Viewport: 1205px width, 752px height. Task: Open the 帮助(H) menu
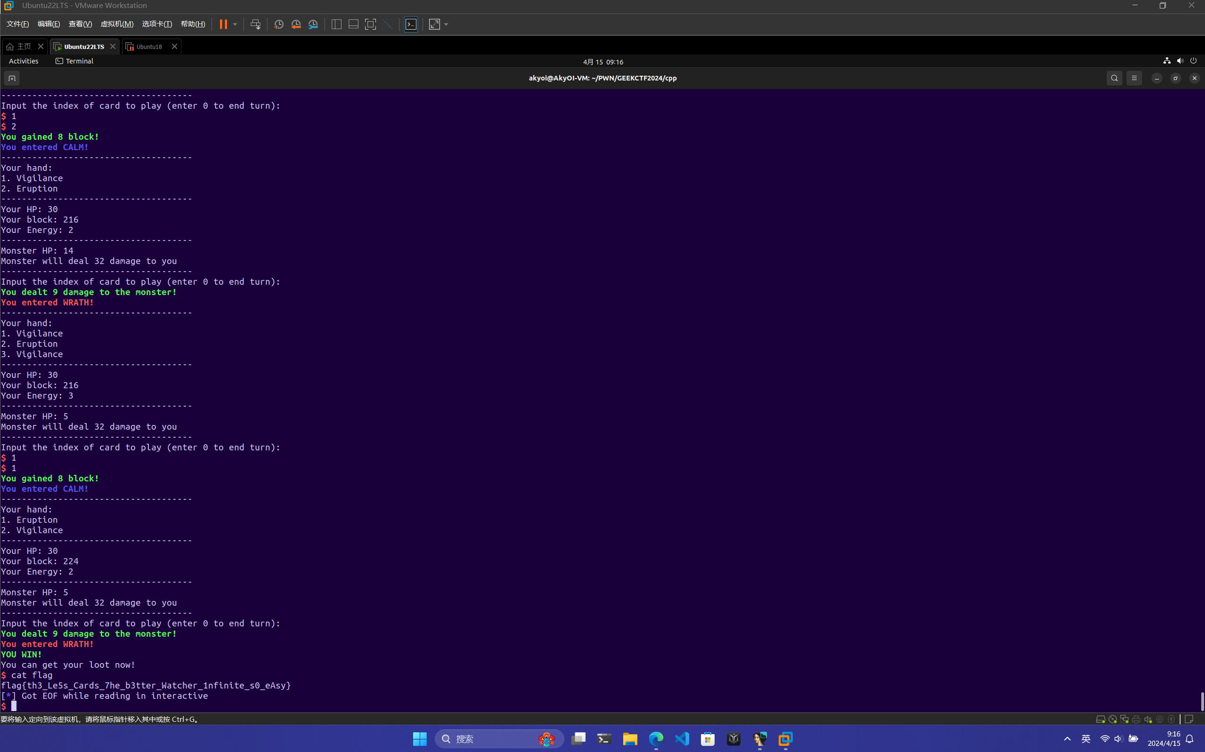pyautogui.click(x=193, y=24)
